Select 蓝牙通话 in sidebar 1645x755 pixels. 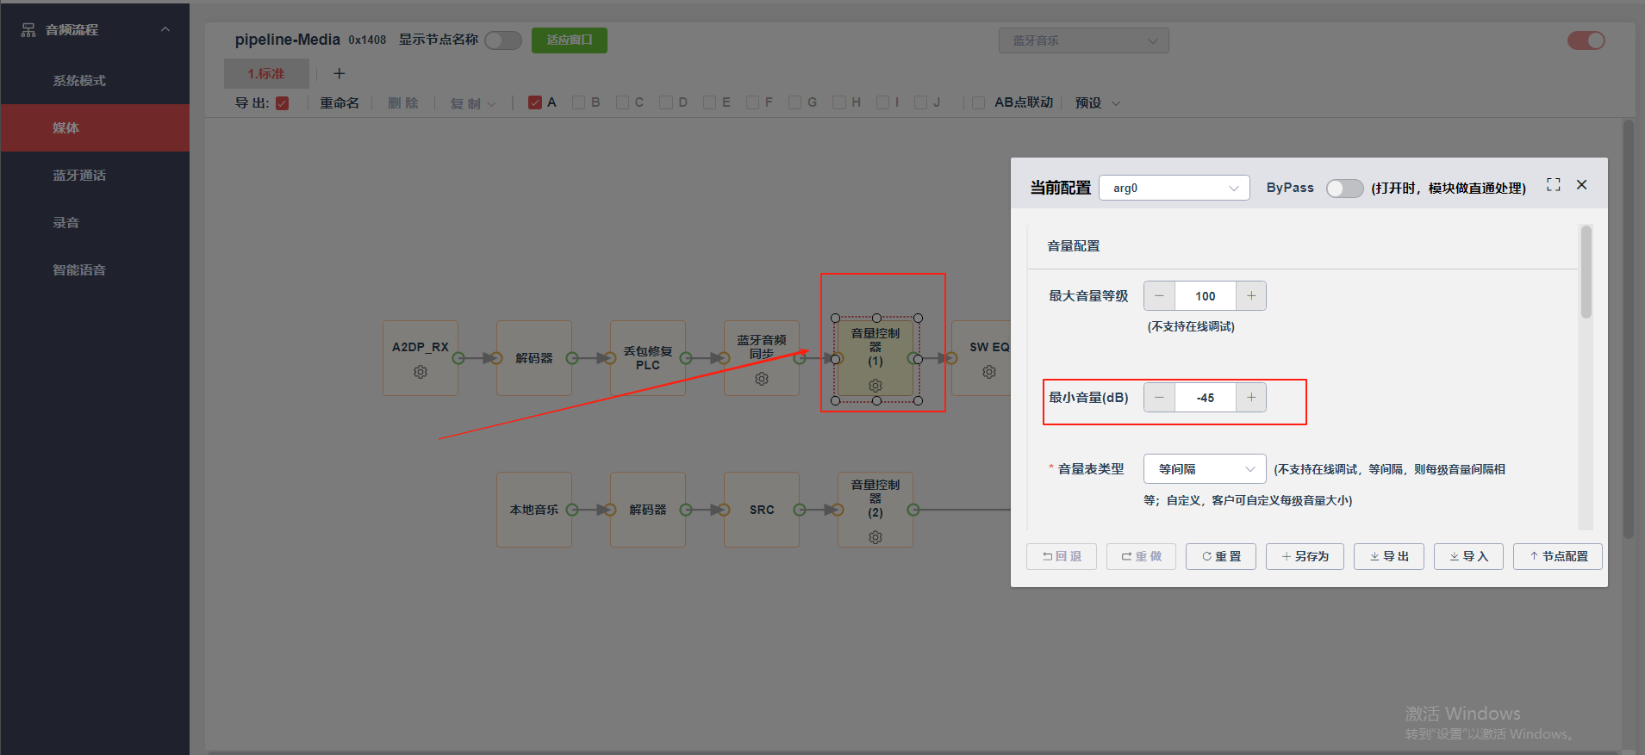point(95,176)
